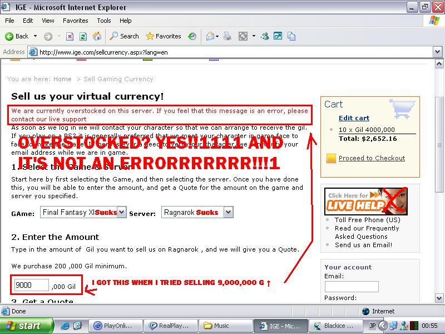Open the Messenger toolbar icon
The width and height of the screenshot is (445, 334).
point(265,36)
